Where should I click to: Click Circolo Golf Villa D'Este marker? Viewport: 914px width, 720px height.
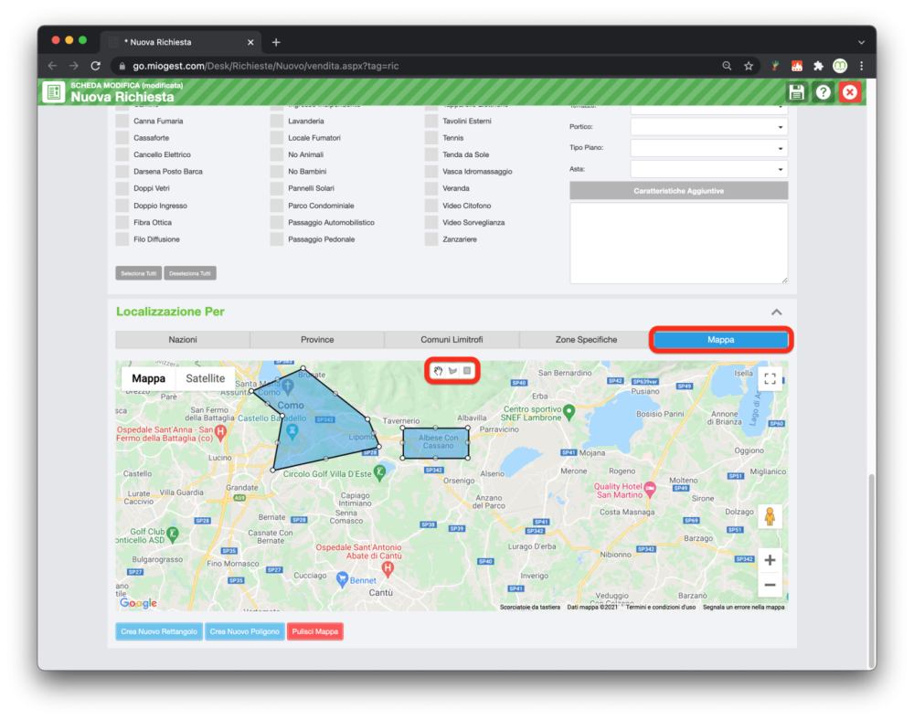[x=380, y=471]
